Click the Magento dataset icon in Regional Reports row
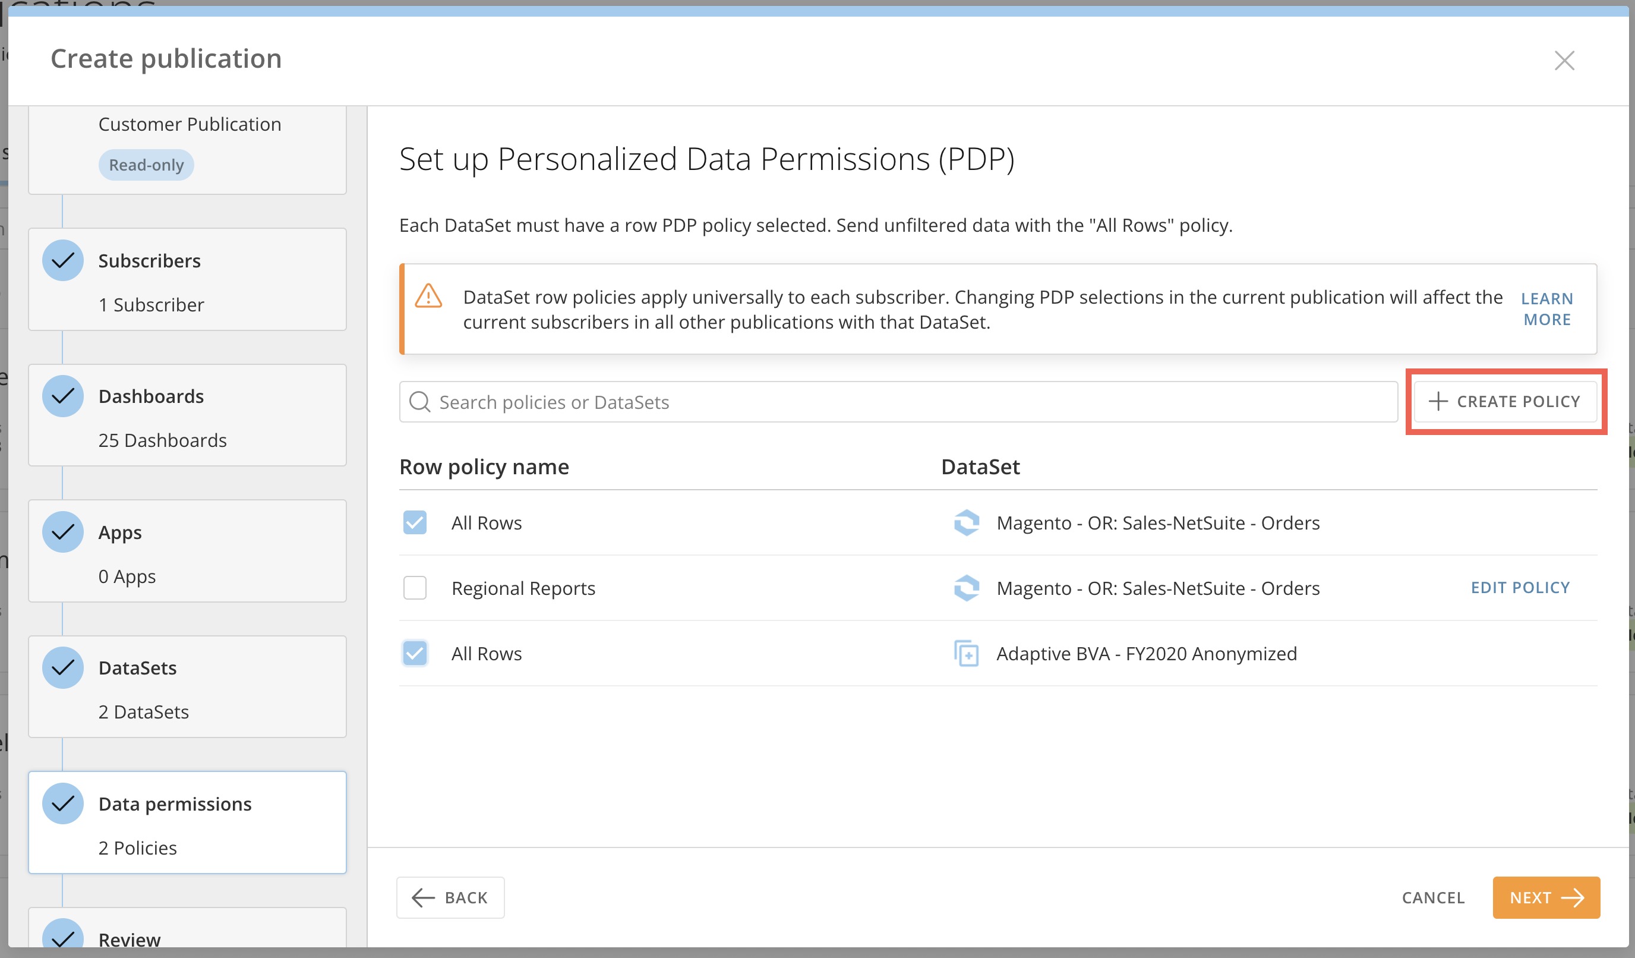Image resolution: width=1635 pixels, height=958 pixels. pos(966,588)
